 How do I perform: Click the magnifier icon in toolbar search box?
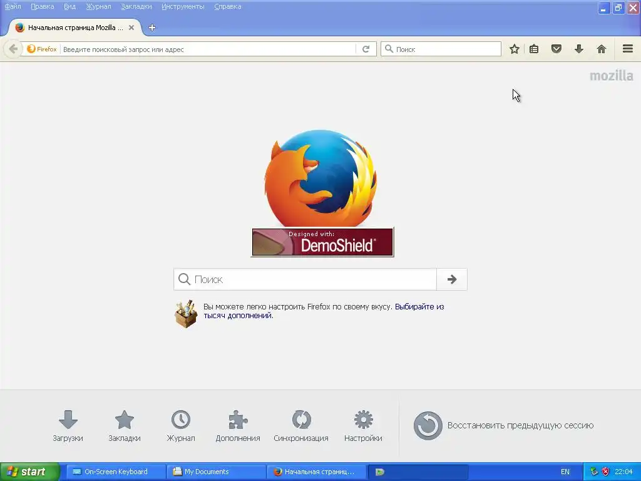click(389, 49)
